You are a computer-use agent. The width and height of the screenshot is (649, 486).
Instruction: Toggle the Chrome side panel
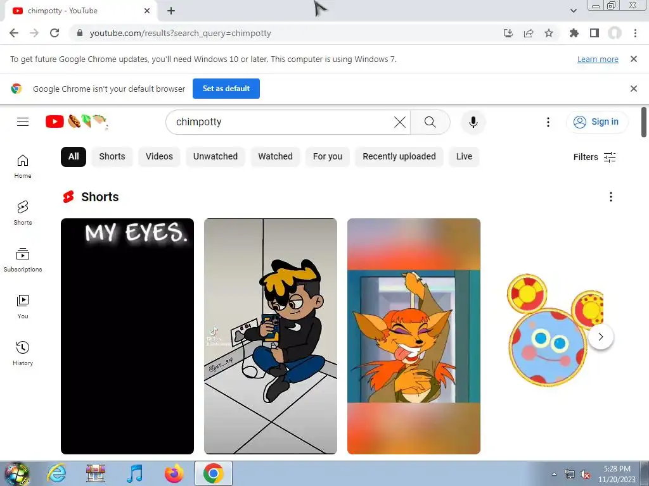pos(594,33)
